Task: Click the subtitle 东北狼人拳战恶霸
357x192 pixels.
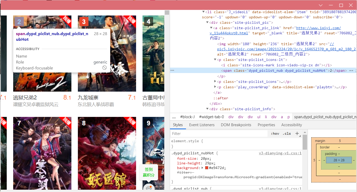Action: (x=96, y=105)
